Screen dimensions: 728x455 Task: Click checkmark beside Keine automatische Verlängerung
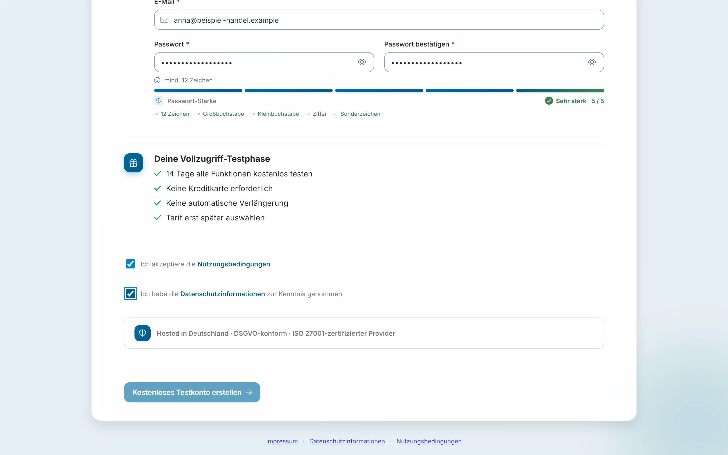click(x=158, y=203)
